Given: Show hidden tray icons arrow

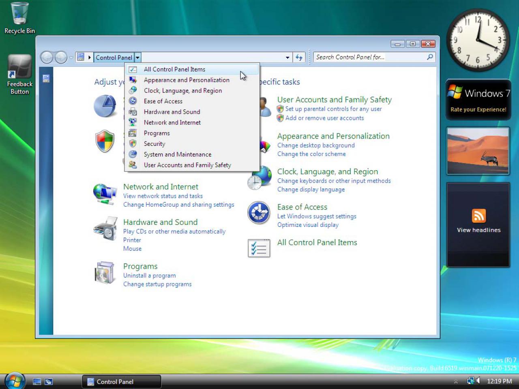Looking at the screenshot, I should (456, 381).
